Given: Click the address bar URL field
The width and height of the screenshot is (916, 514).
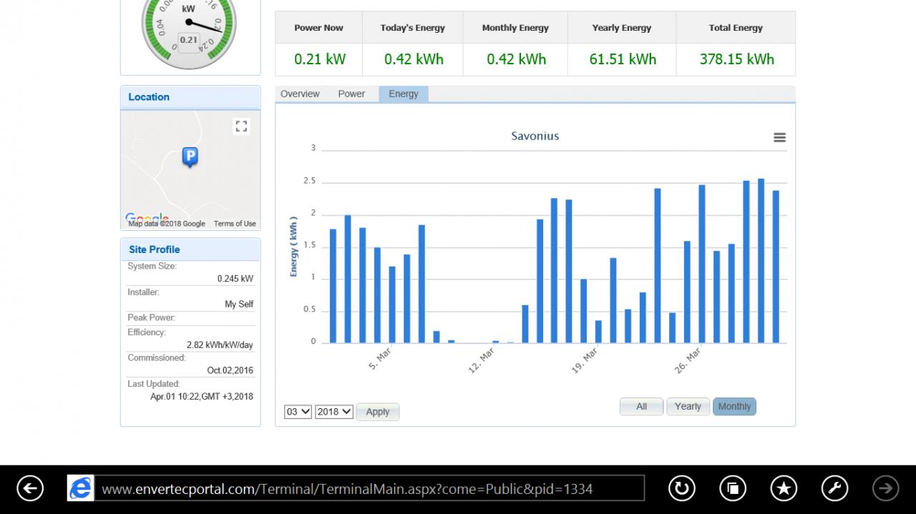Looking at the screenshot, I should (369, 488).
